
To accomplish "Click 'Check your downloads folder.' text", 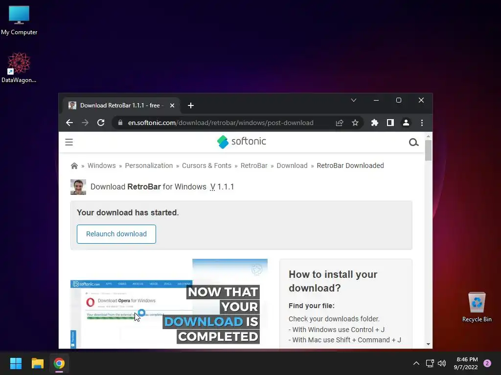I will pos(334,319).
